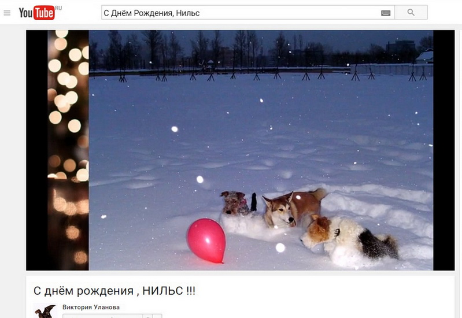Open the YouTube guide hamburger menu

click(7, 13)
